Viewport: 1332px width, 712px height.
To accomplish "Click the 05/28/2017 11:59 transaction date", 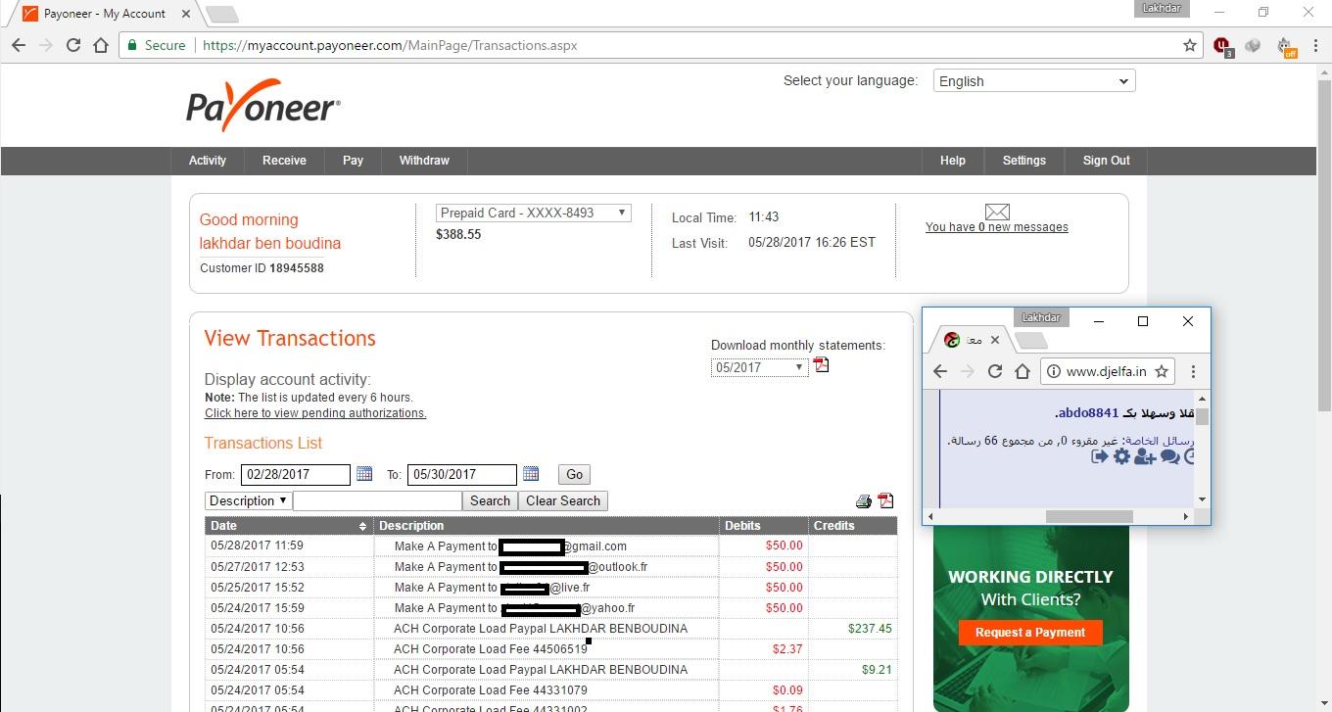I will (258, 546).
